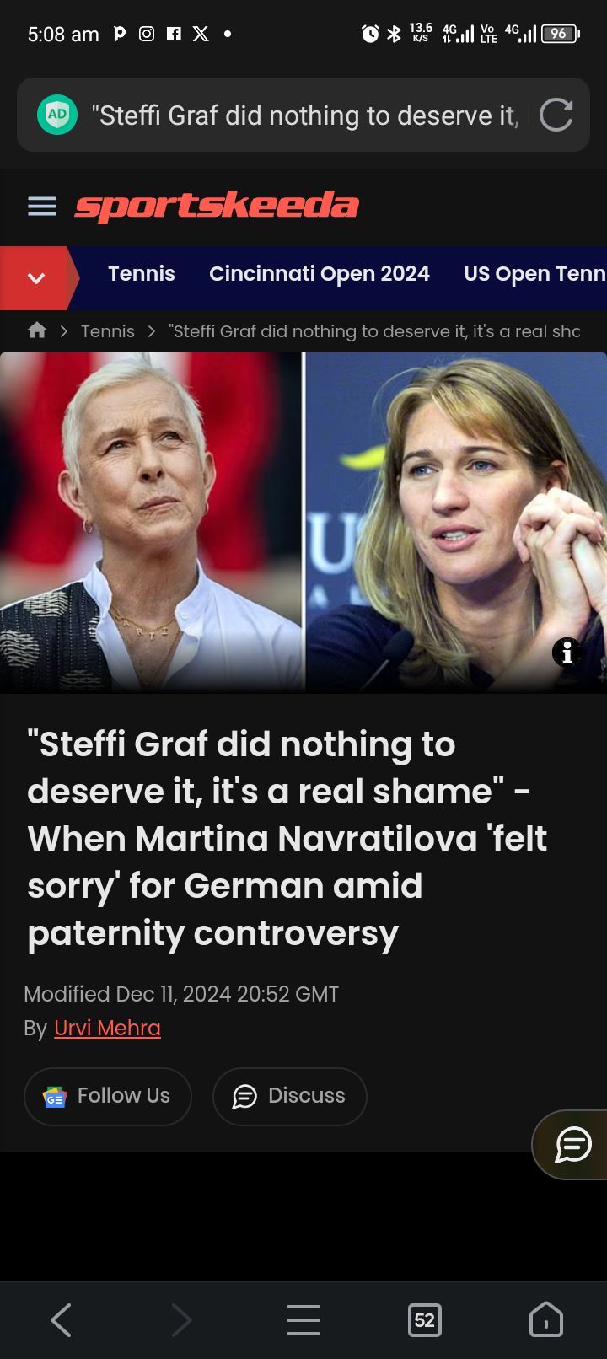
Task: Tap the green AD blocker shield icon
Action: (57, 115)
